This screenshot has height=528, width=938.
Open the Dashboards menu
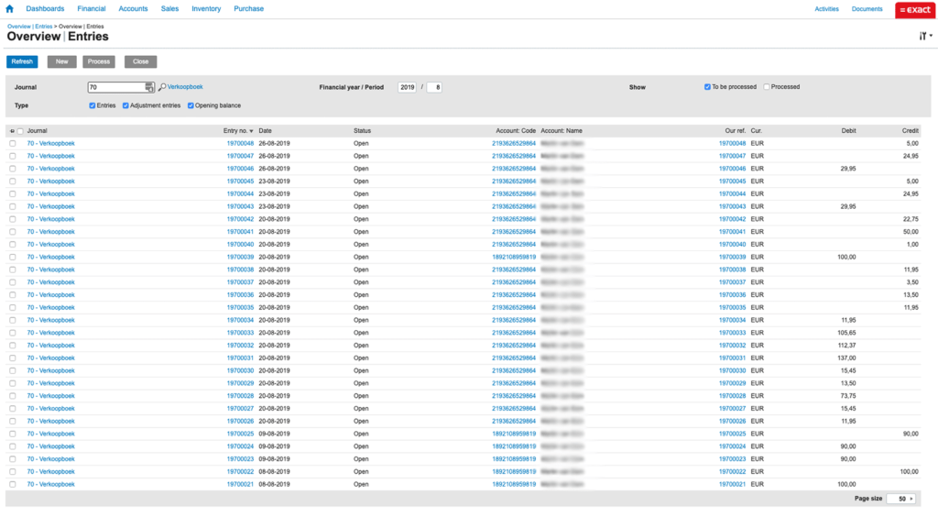[x=45, y=9]
